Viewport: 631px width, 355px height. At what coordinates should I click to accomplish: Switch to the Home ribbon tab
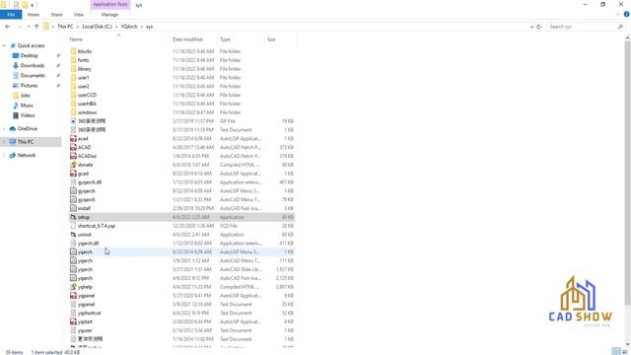(34, 15)
